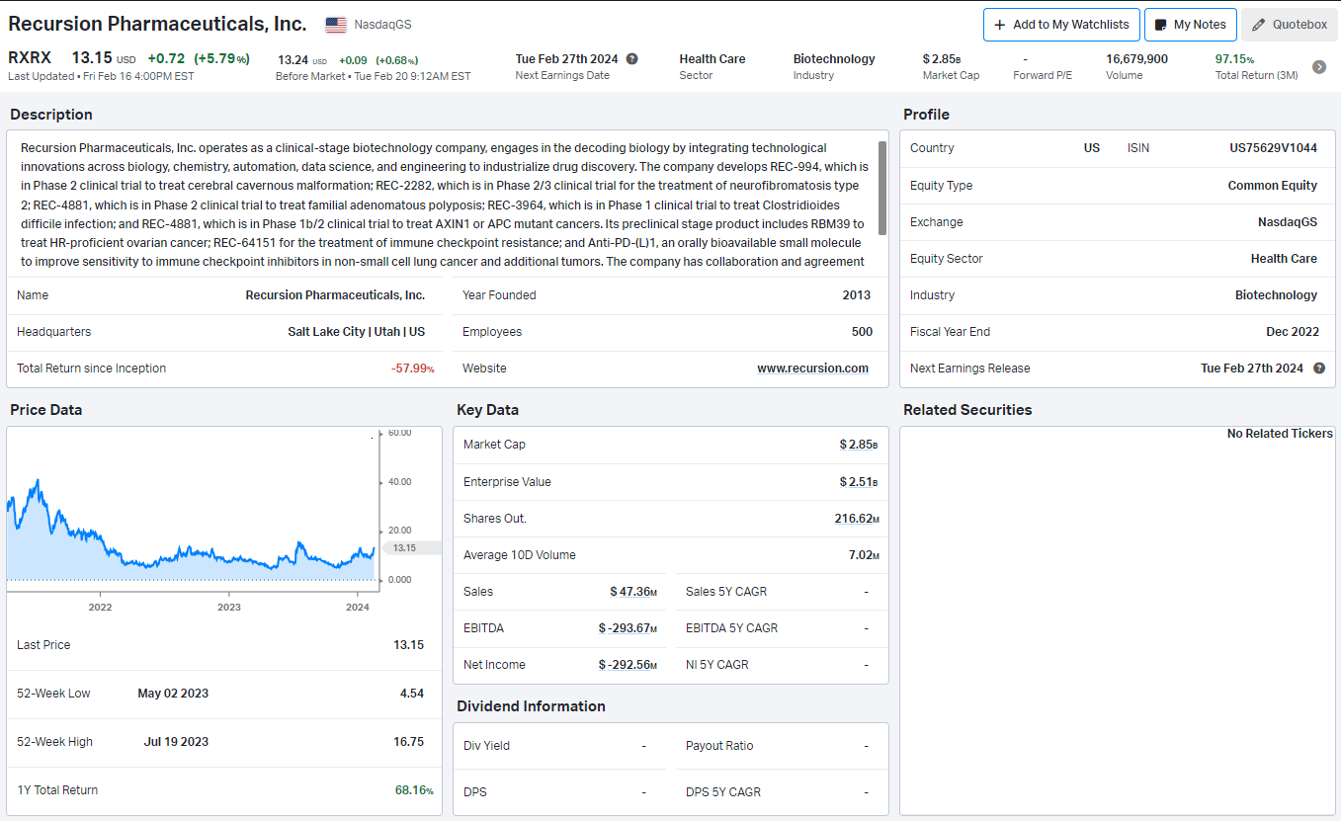Screen dimensions: 1341x821
Task: Click the Sales 5Y CAGR label
Action: click(726, 592)
